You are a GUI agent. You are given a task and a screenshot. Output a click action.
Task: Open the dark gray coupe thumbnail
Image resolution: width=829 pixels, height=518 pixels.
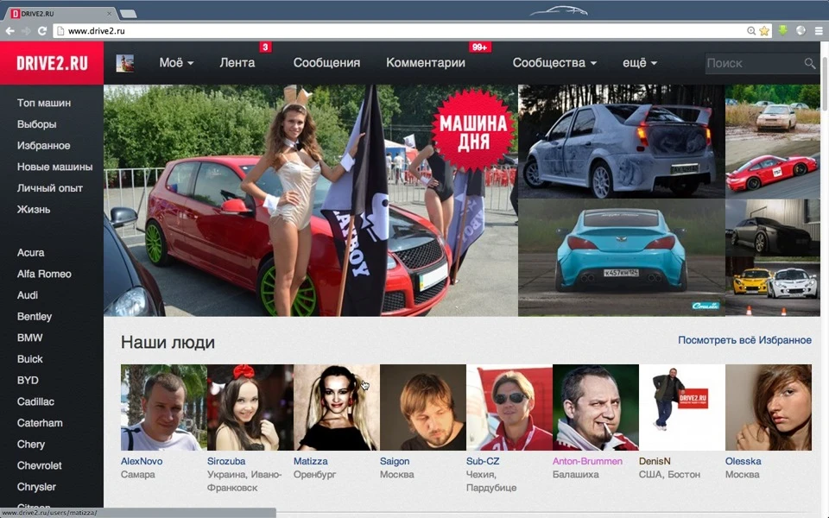click(772, 228)
